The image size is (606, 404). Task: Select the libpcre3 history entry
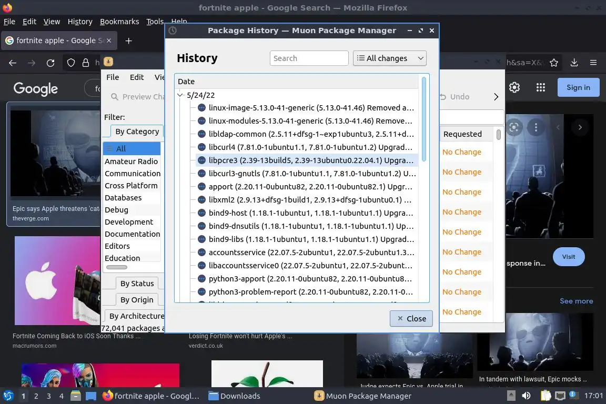click(307, 160)
